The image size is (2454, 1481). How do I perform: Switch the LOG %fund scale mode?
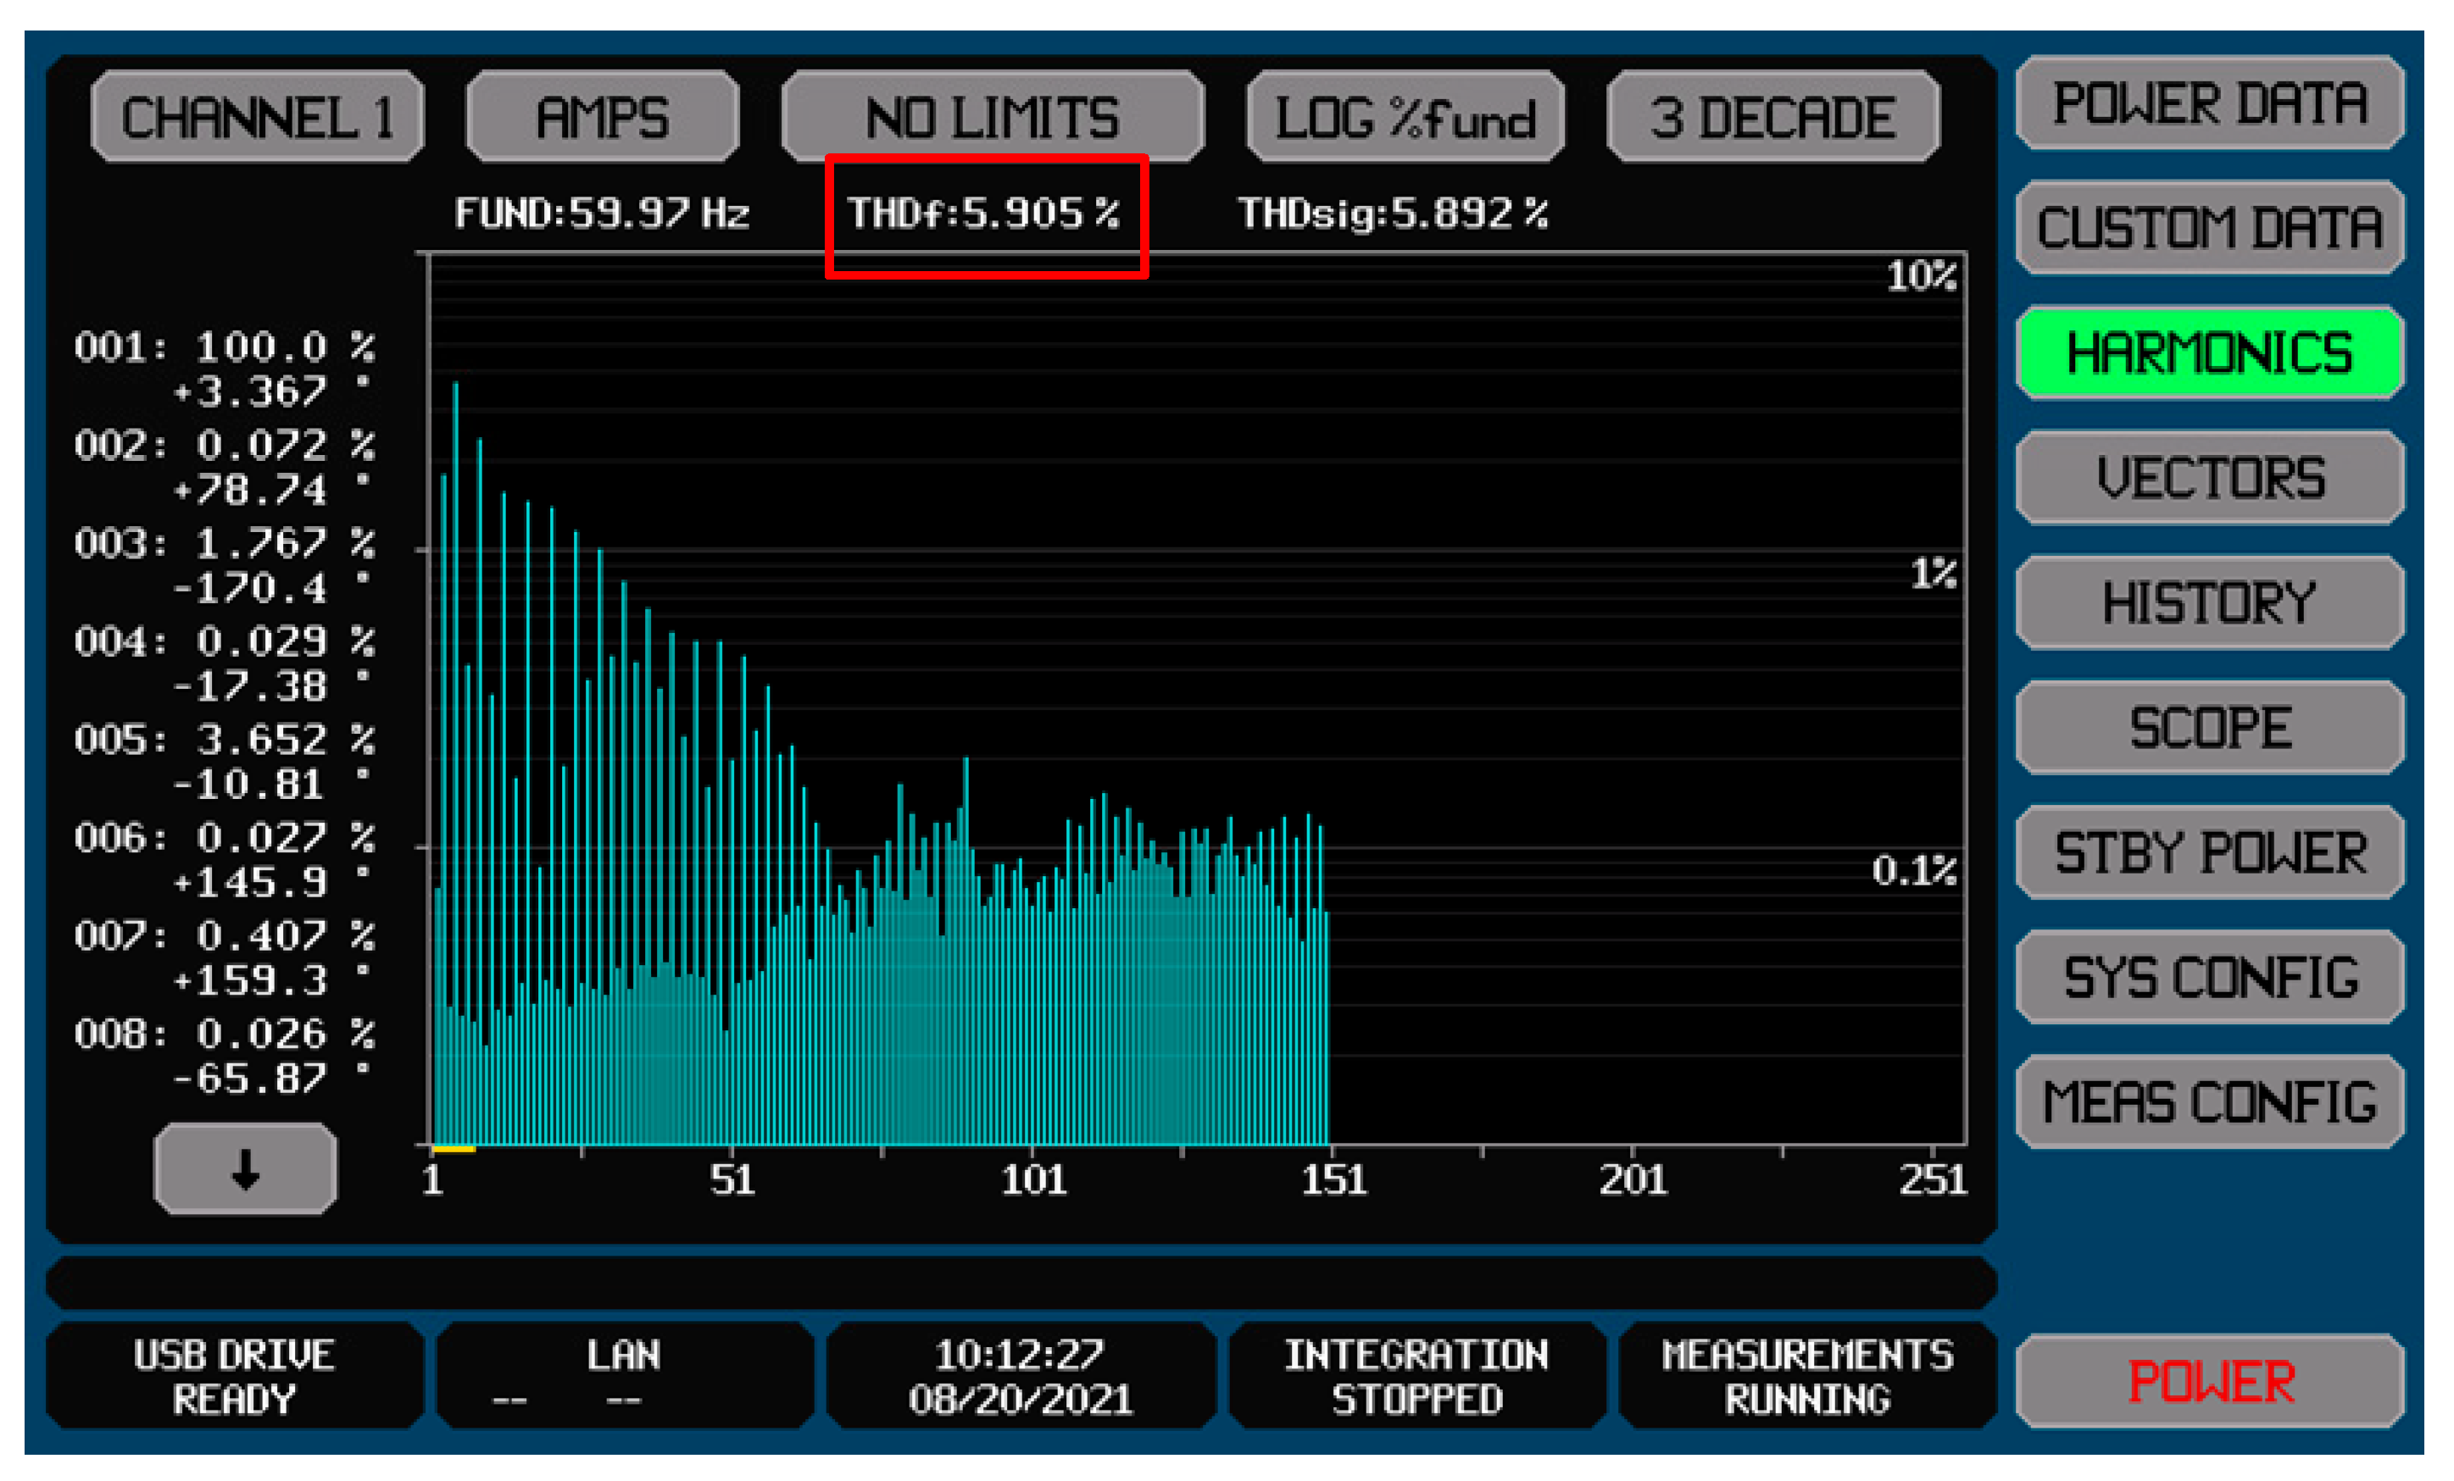1405,118
